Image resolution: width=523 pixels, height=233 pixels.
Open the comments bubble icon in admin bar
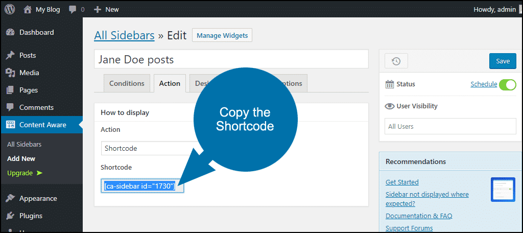pyautogui.click(x=73, y=10)
